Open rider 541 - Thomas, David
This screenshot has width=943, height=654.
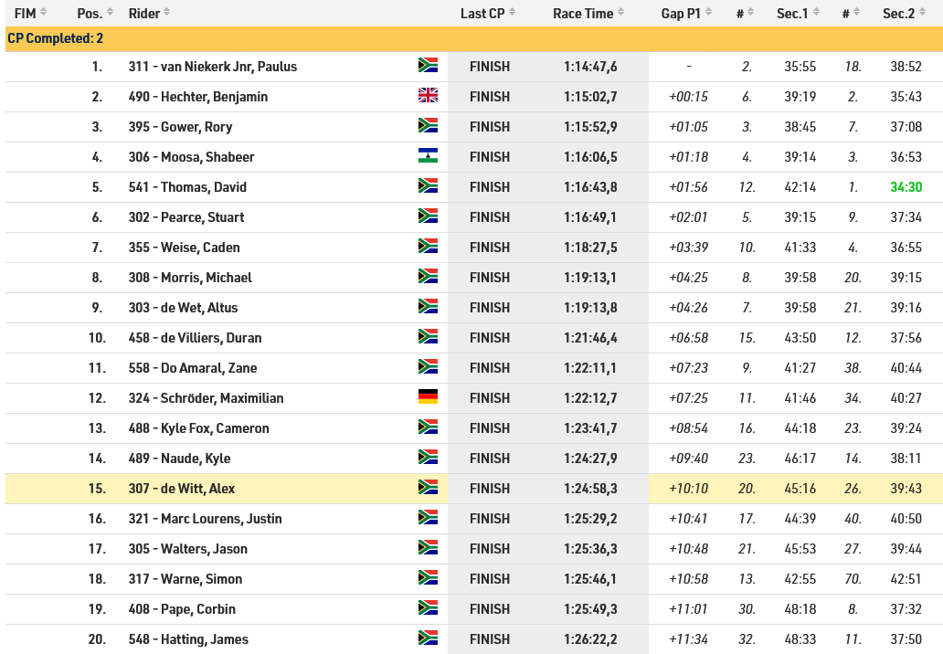click(x=187, y=187)
